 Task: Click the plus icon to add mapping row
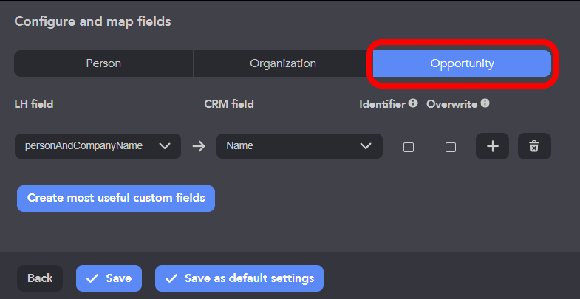pyautogui.click(x=493, y=146)
